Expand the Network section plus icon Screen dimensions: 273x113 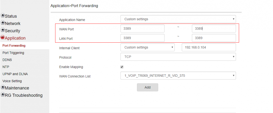3,23
